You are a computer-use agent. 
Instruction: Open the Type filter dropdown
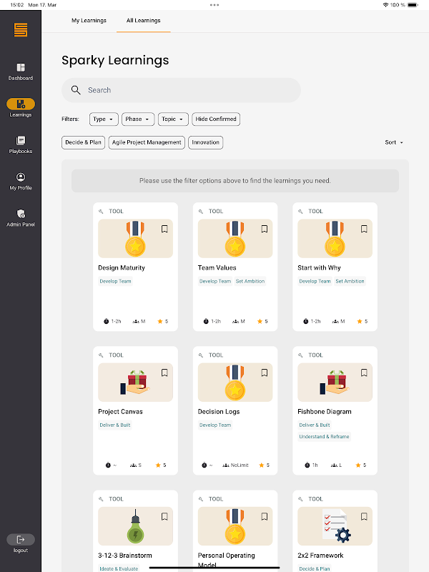[x=104, y=119]
